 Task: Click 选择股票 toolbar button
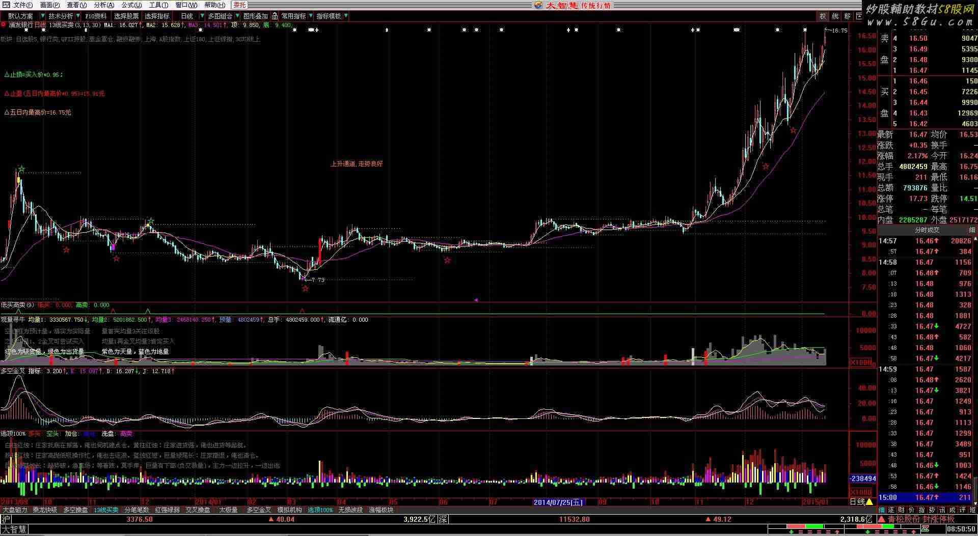click(126, 16)
